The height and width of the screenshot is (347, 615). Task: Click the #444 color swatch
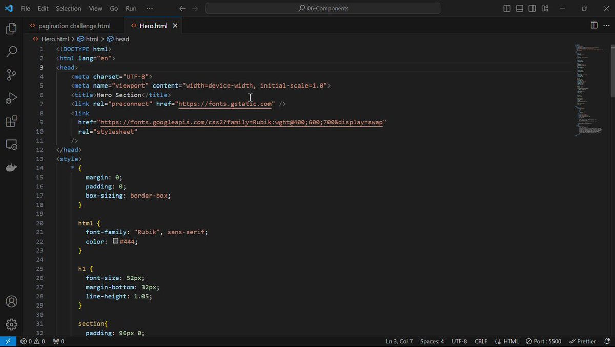pyautogui.click(x=115, y=241)
